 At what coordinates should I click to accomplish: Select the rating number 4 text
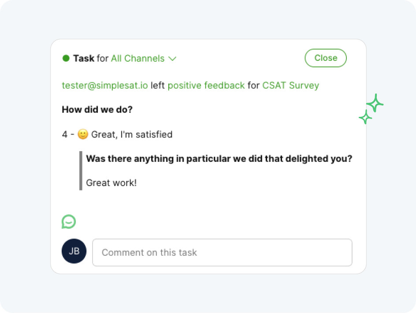pos(65,134)
